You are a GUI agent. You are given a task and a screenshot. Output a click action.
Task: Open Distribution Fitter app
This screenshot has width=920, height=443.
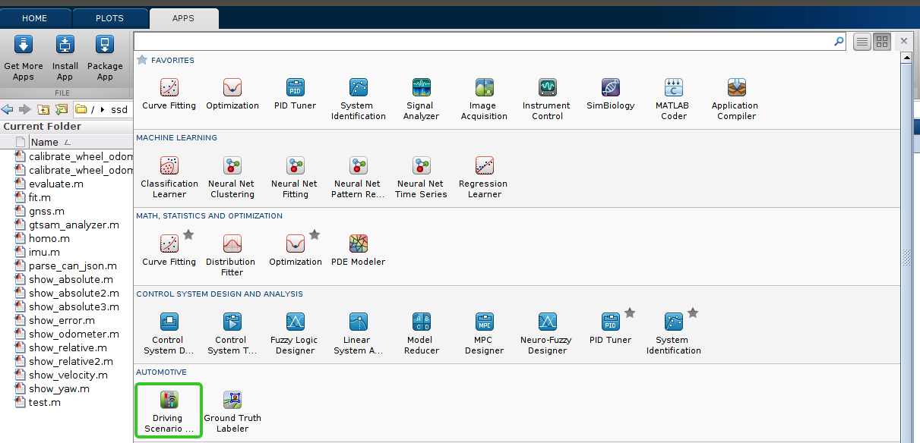(x=232, y=255)
